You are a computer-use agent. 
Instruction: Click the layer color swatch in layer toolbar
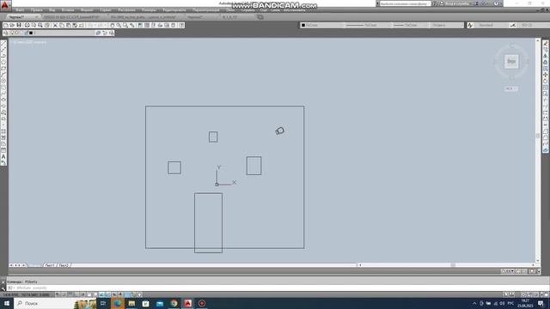pos(31,33)
